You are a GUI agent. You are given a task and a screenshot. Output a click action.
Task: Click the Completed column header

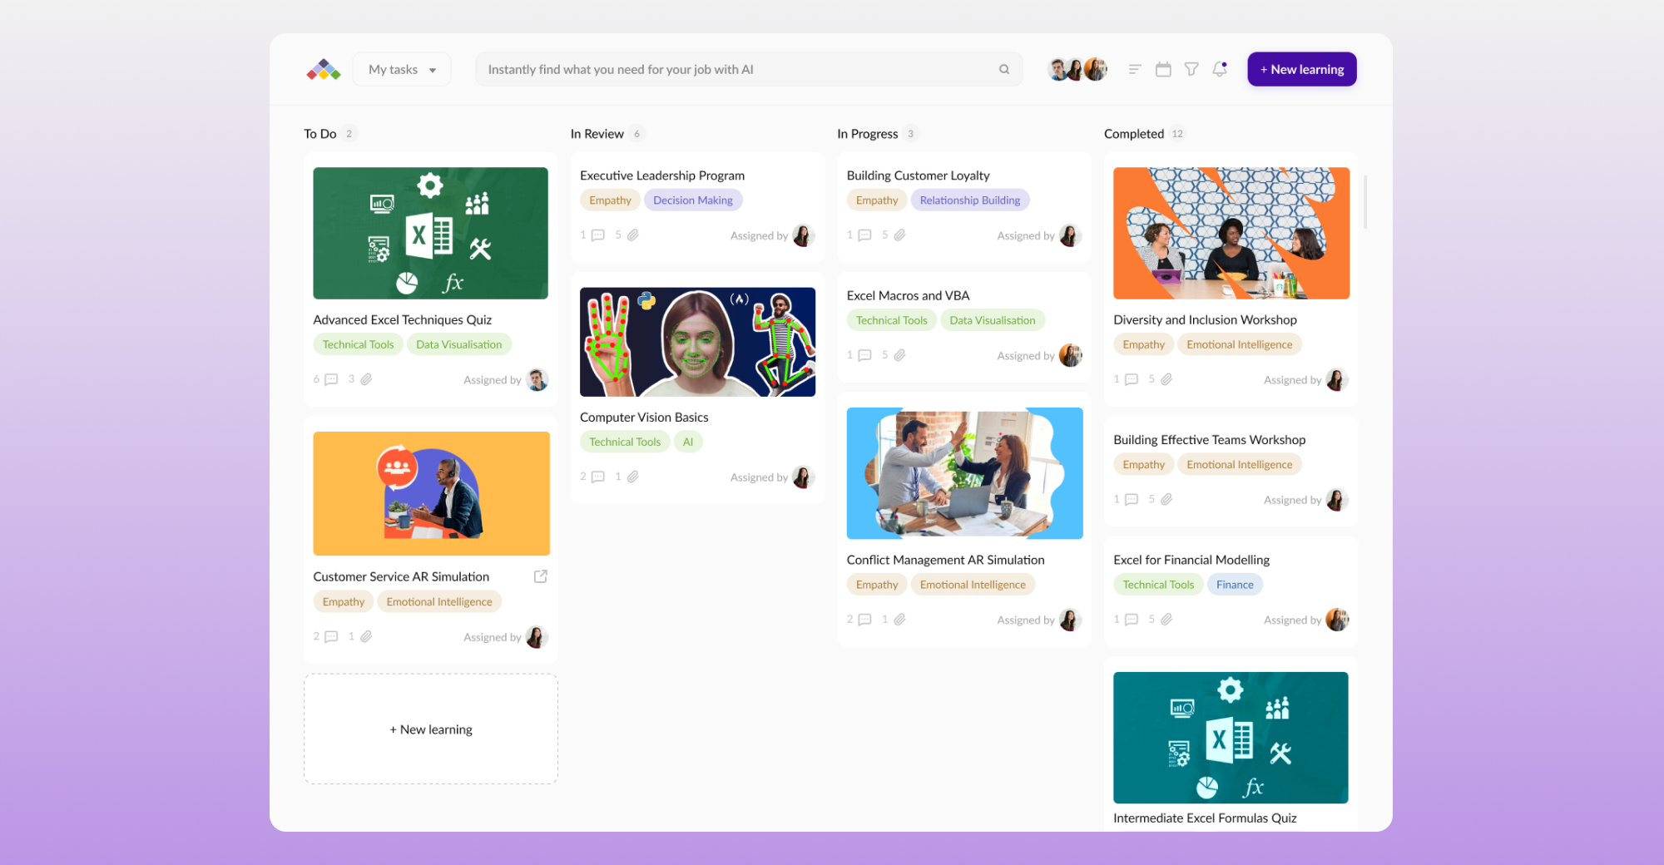(1134, 134)
